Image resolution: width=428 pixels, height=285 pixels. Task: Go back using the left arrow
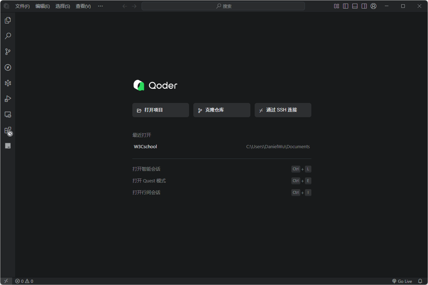[x=125, y=6]
